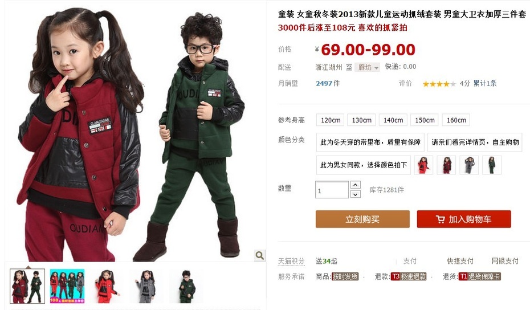View the gray outfit girl thumbnail

[146, 286]
